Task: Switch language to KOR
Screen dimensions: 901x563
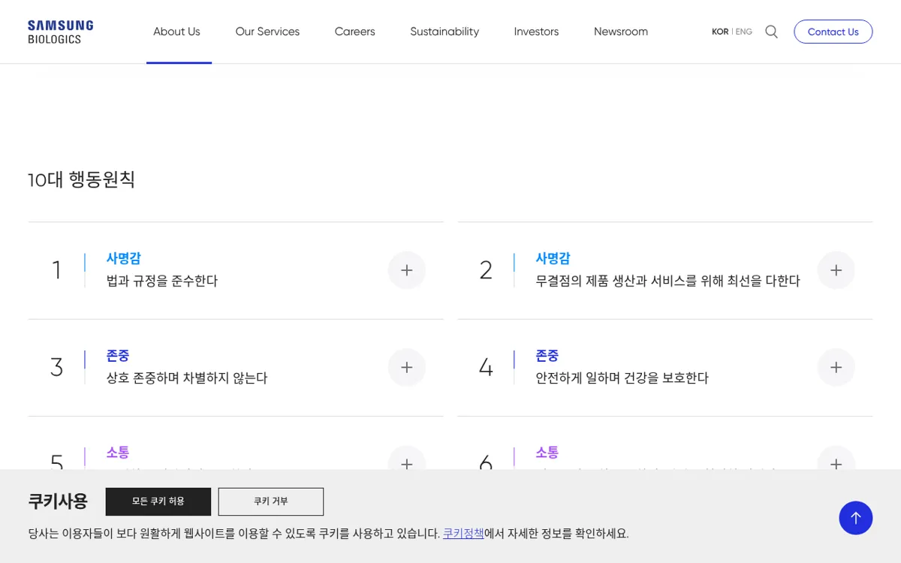Action: [720, 32]
